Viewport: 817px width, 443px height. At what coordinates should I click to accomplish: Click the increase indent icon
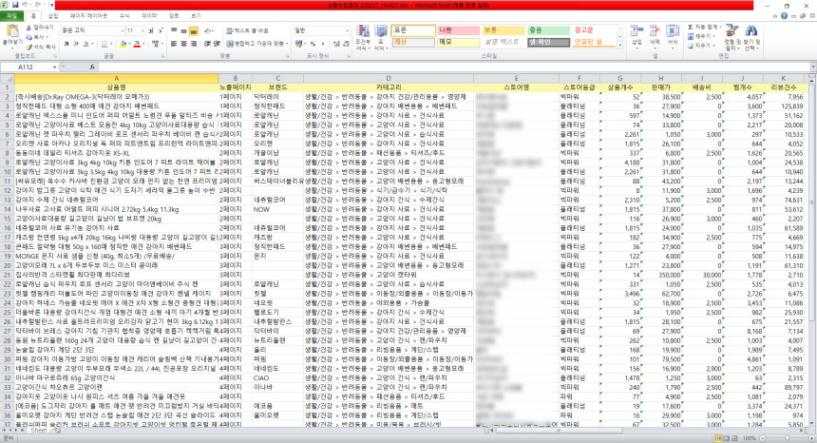click(x=217, y=44)
